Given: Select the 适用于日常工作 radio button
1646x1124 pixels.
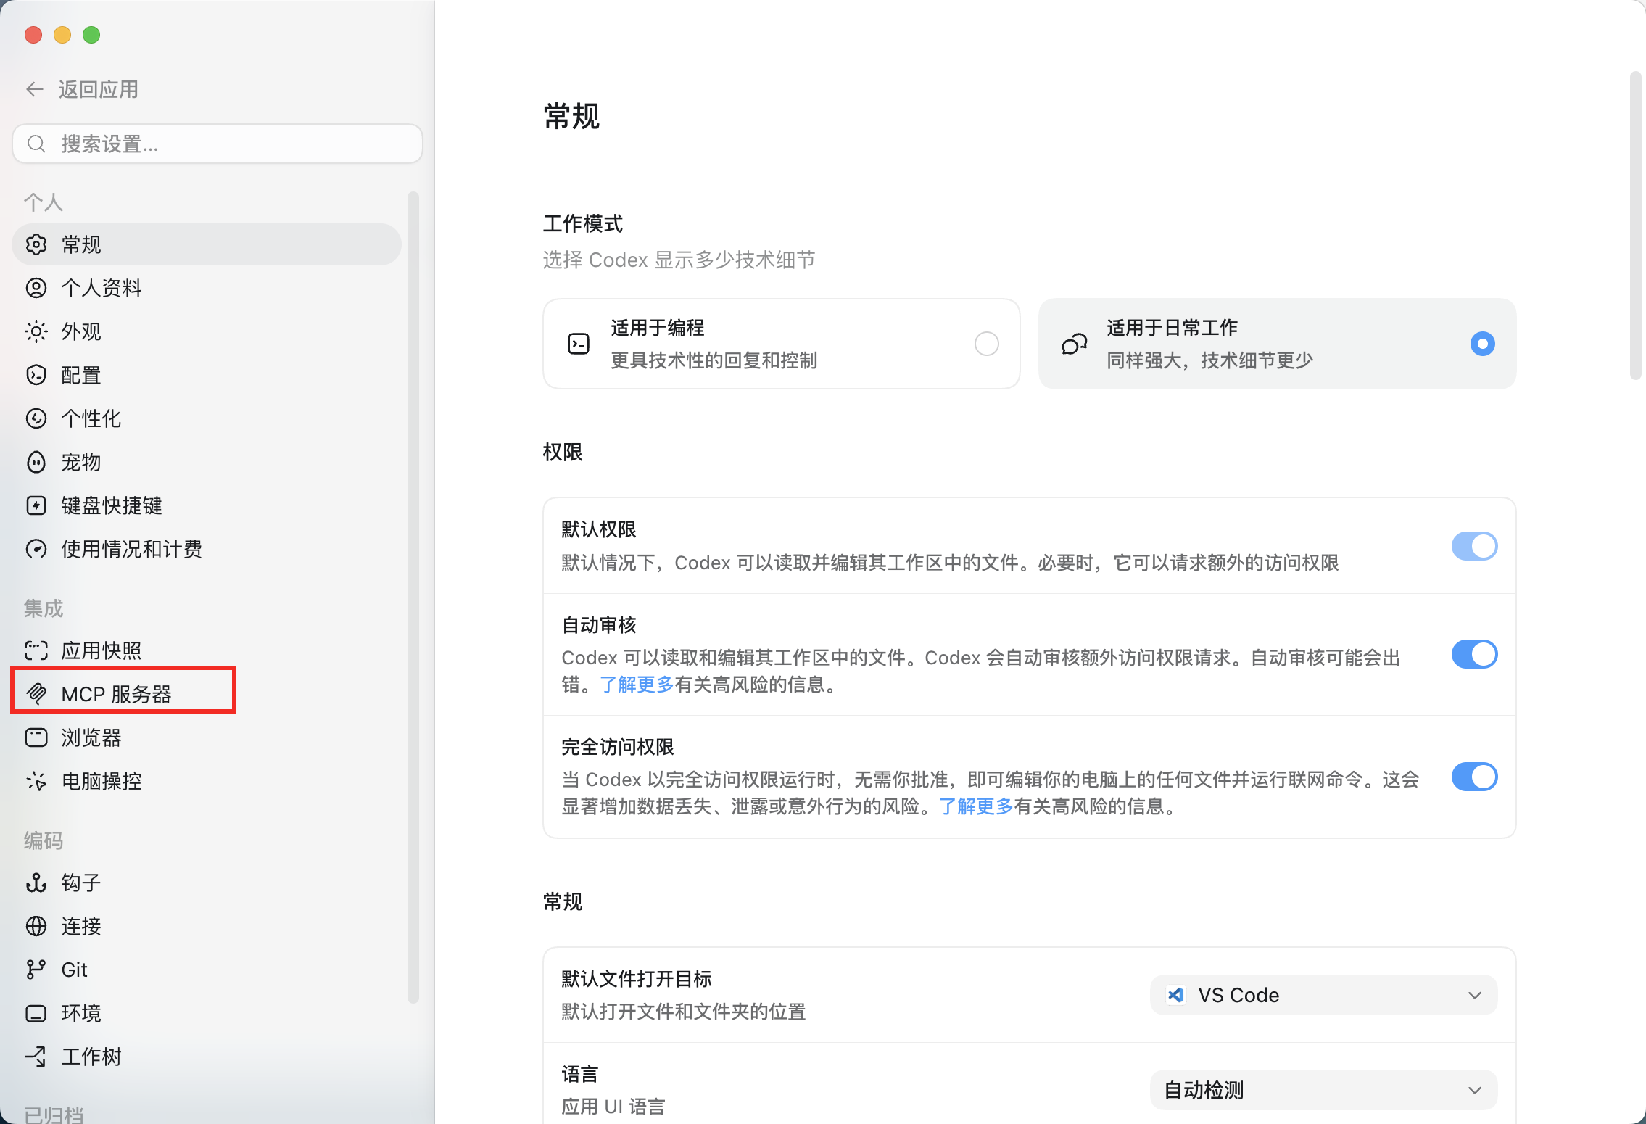Looking at the screenshot, I should (1482, 344).
